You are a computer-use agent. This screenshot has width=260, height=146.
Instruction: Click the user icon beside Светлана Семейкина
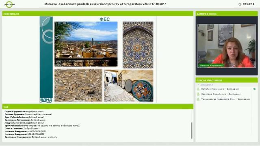198,94
